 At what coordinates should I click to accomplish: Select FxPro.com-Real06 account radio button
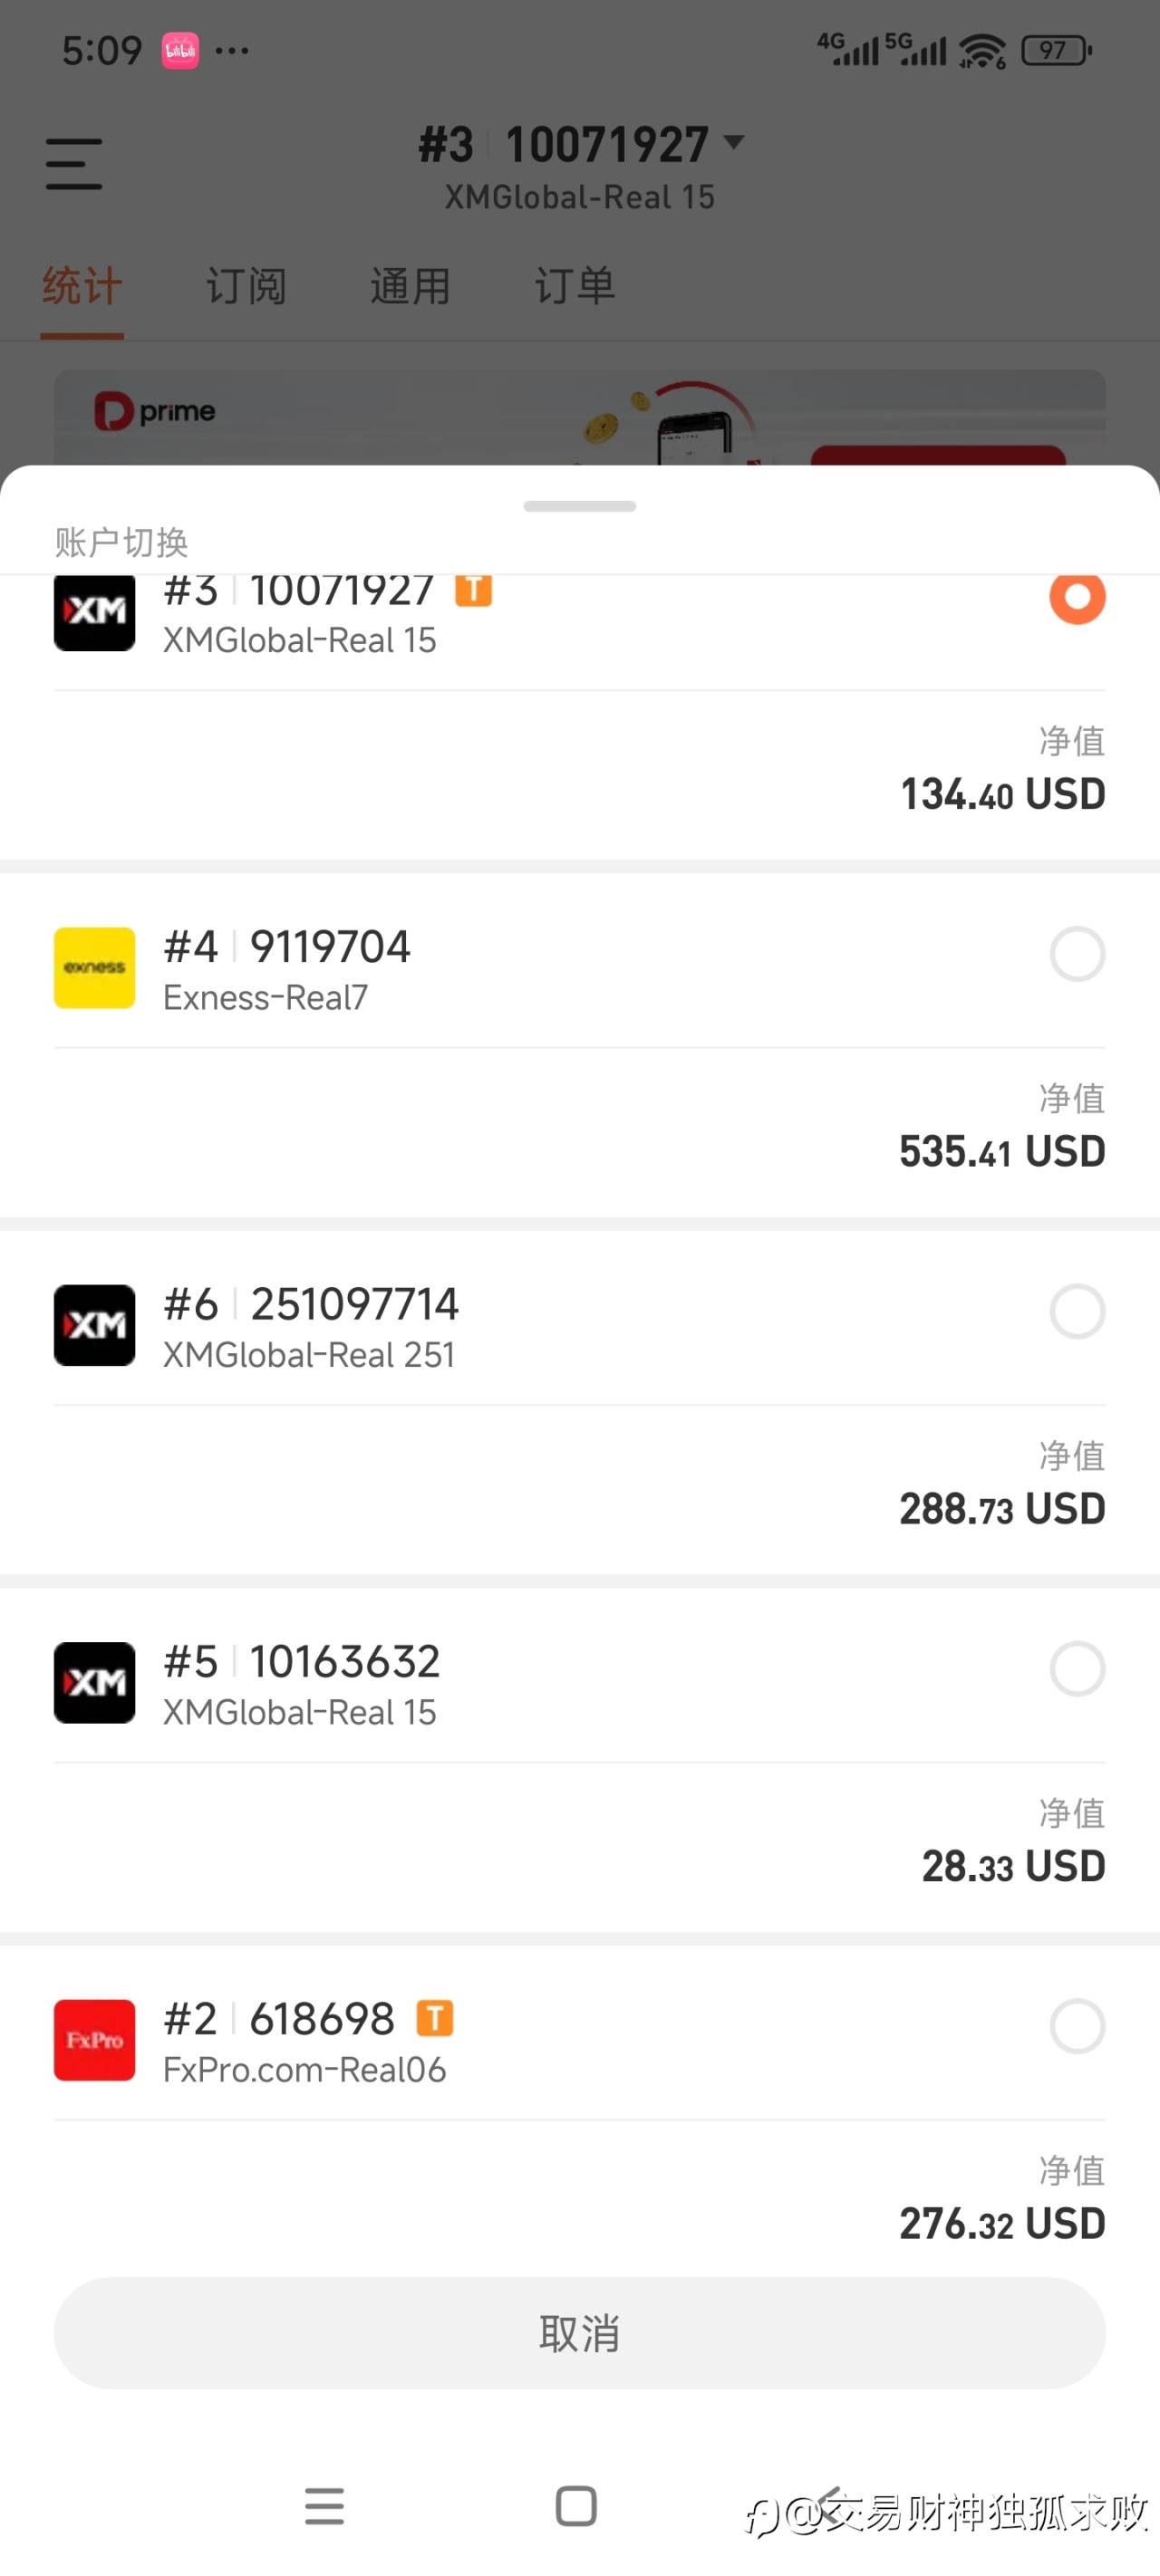pos(1077,2026)
